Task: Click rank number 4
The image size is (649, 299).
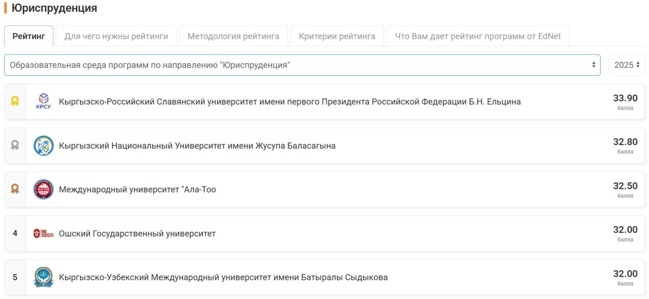Action: pos(15,233)
